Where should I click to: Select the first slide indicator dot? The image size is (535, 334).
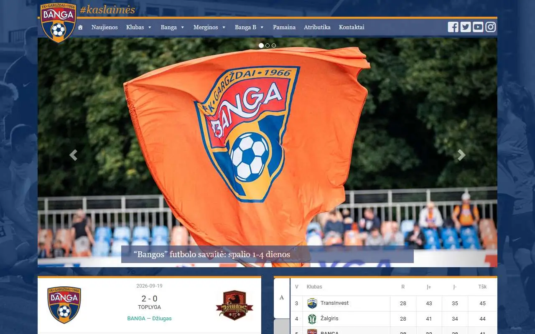(x=261, y=46)
